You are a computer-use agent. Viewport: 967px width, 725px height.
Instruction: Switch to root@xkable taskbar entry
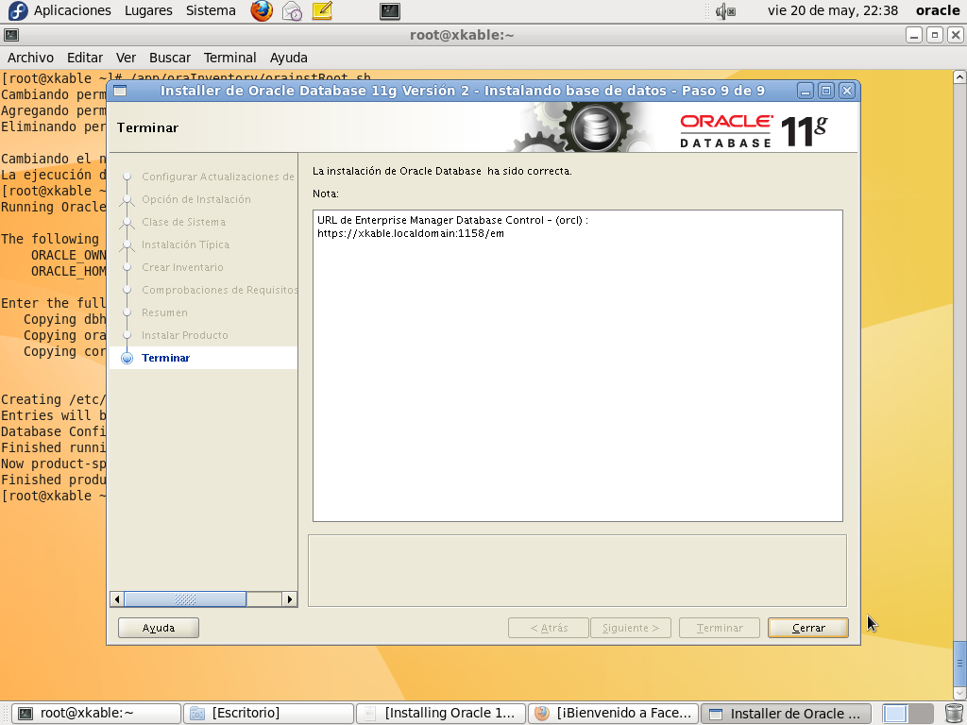point(96,714)
